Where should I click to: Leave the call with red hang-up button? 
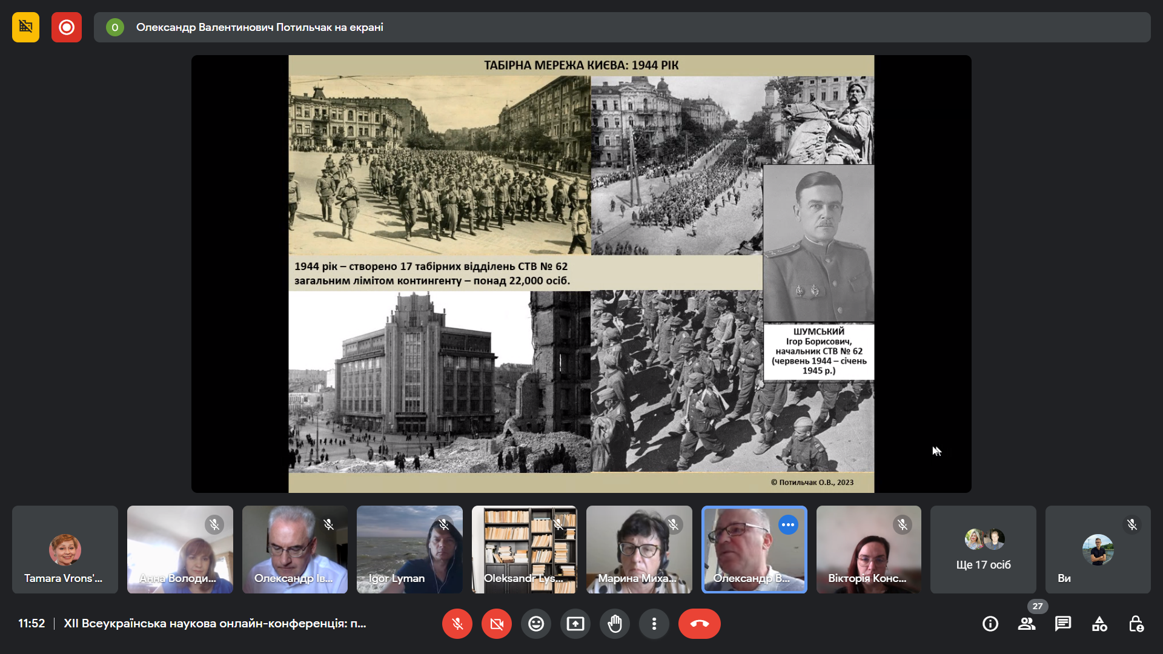[x=700, y=624]
